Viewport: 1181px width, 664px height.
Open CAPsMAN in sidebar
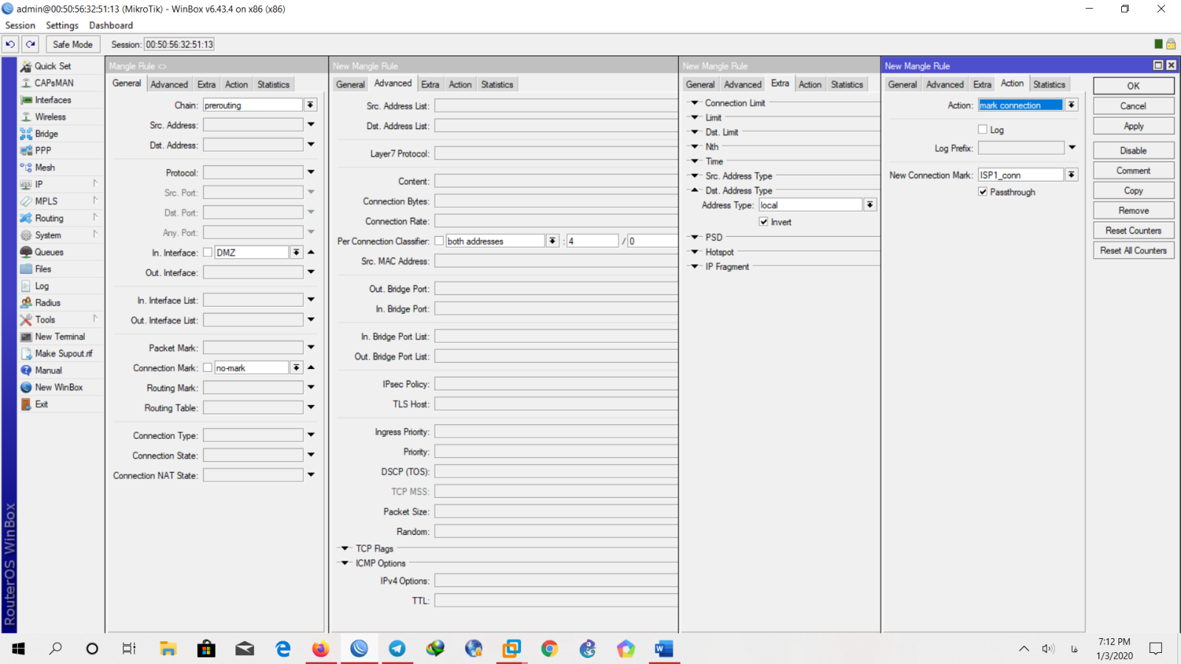[54, 83]
